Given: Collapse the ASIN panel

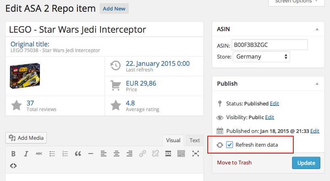Looking at the screenshot, I should (x=317, y=29).
